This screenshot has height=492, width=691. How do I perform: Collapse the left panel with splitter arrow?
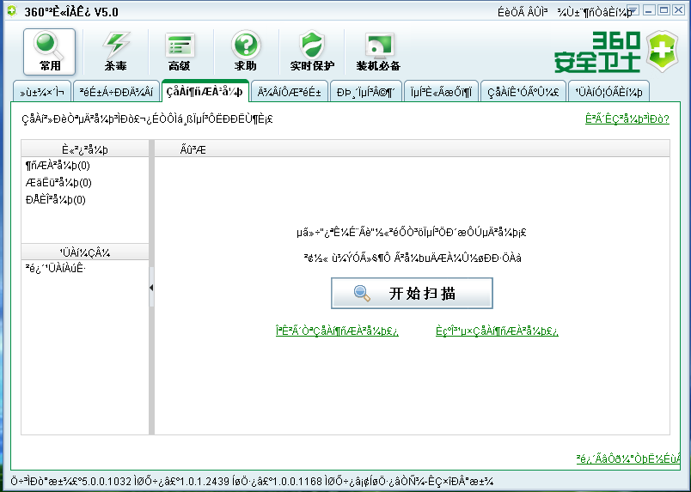click(x=151, y=288)
